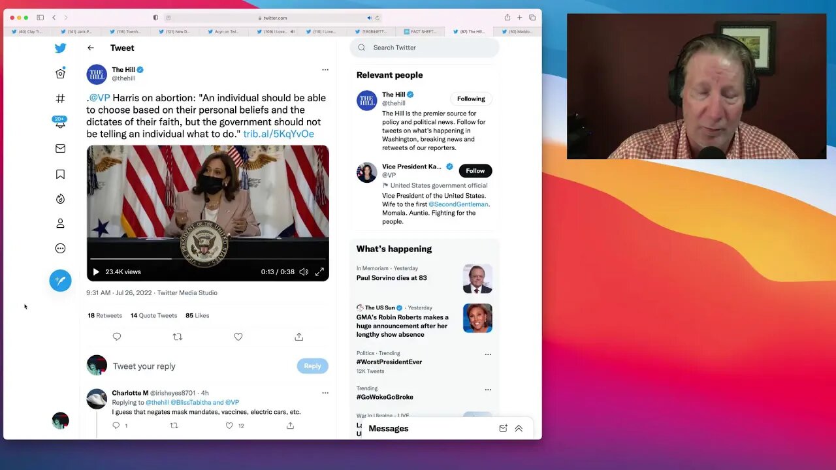836x470 pixels.
Task: Switch to the FACT SHEET tab
Action: pos(419,31)
